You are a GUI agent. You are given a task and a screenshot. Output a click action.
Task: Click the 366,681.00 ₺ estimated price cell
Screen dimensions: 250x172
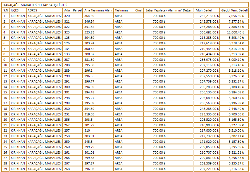click(x=206, y=32)
